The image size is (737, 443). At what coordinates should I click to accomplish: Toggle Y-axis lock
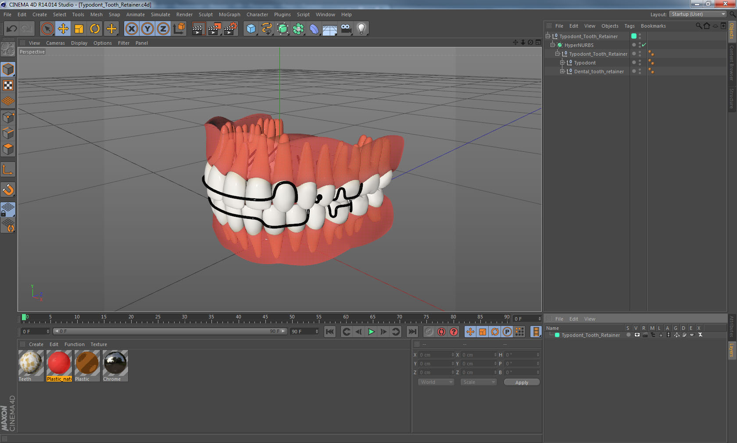point(147,29)
